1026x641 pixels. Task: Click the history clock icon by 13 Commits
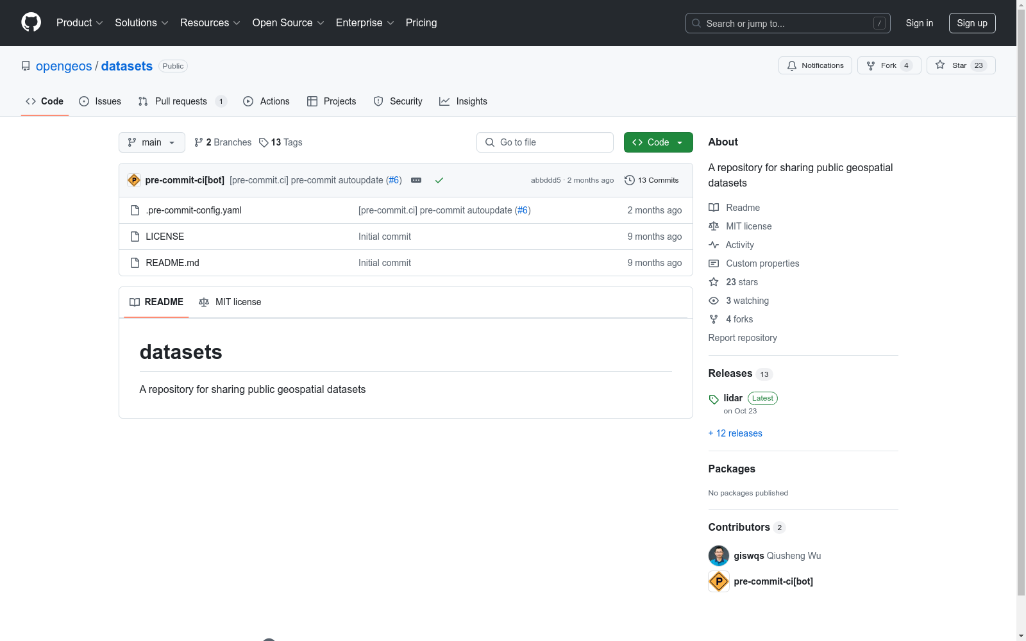[x=630, y=180]
